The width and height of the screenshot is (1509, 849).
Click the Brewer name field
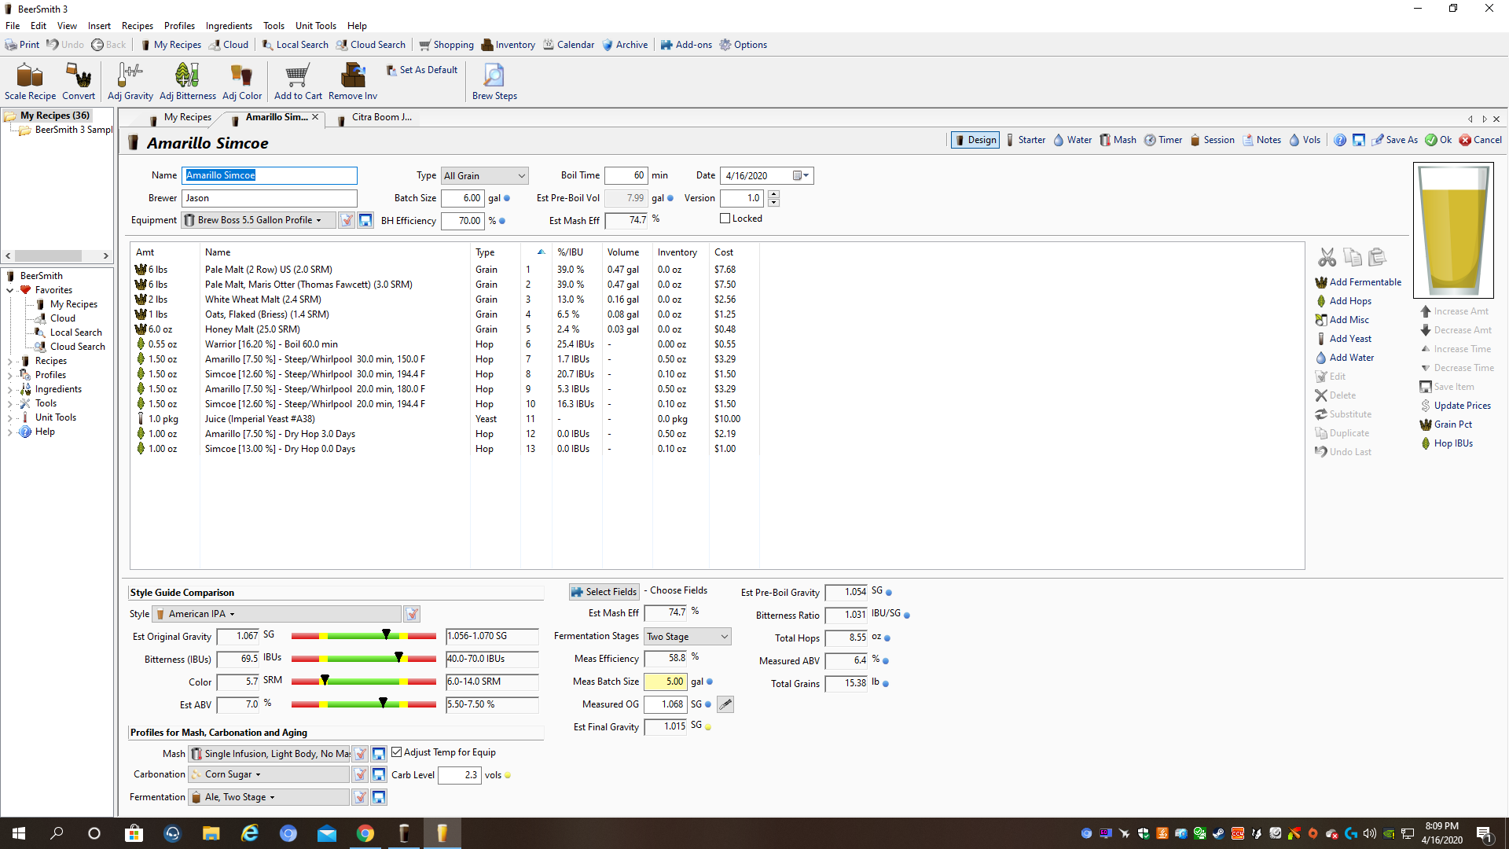(269, 198)
